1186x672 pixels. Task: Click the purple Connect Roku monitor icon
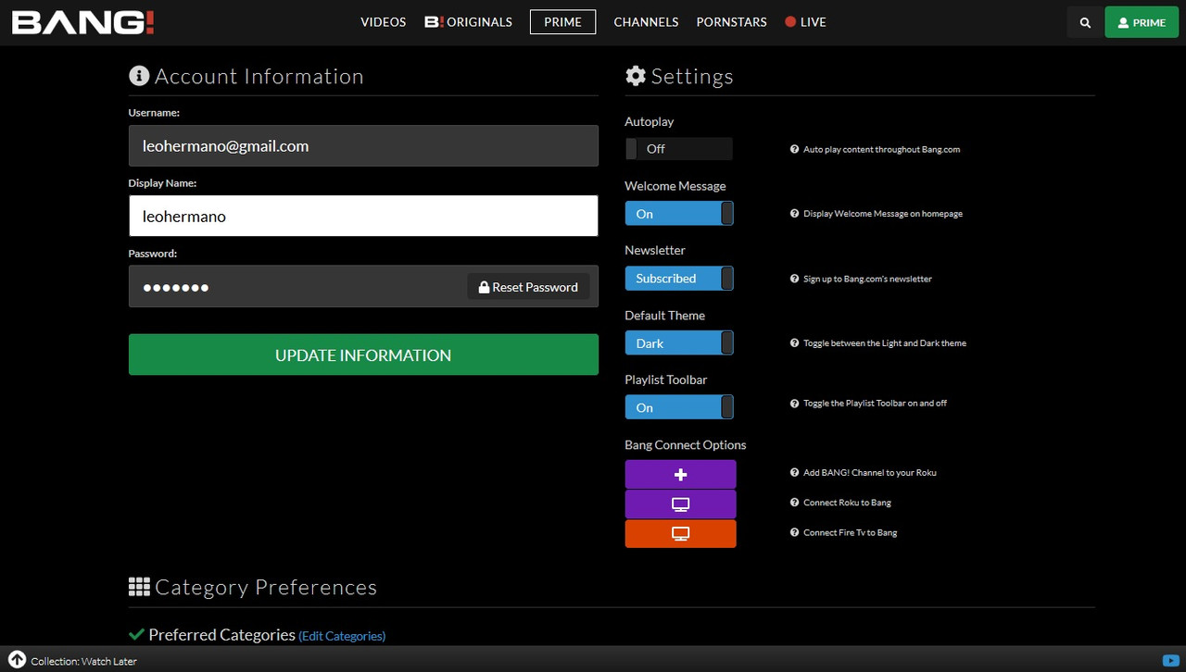(680, 504)
